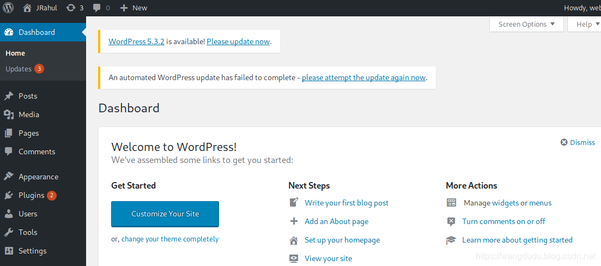Click the Posts pushpin icon
Image resolution: width=601 pixels, height=266 pixels.
[8, 96]
